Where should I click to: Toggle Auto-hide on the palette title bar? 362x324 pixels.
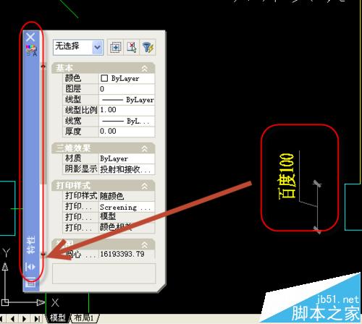30,267
